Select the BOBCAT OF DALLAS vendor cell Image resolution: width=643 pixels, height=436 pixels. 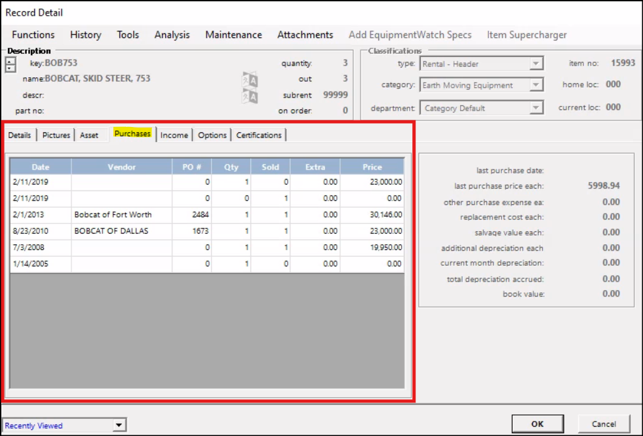pos(121,231)
